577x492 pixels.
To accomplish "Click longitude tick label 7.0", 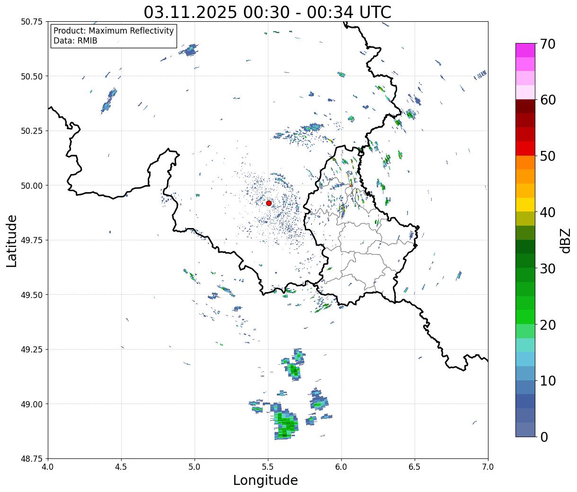I will (488, 467).
